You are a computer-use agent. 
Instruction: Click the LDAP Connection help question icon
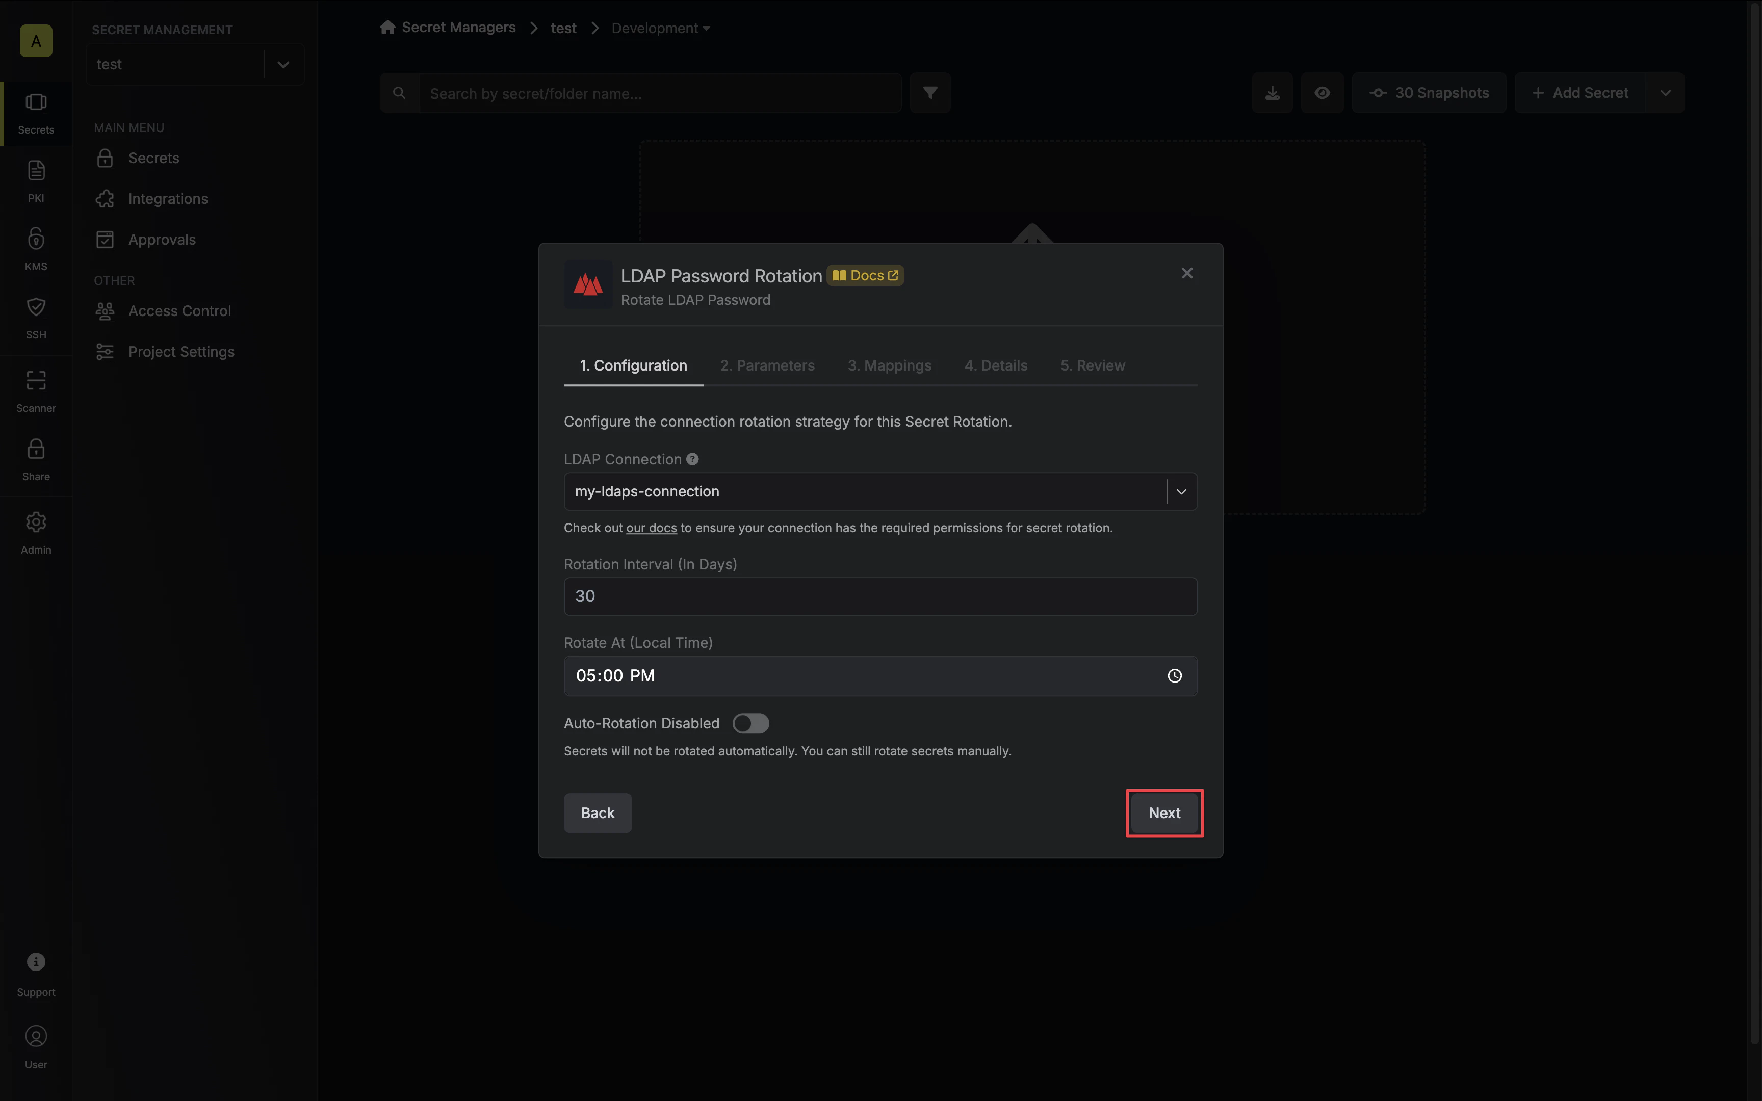(692, 459)
